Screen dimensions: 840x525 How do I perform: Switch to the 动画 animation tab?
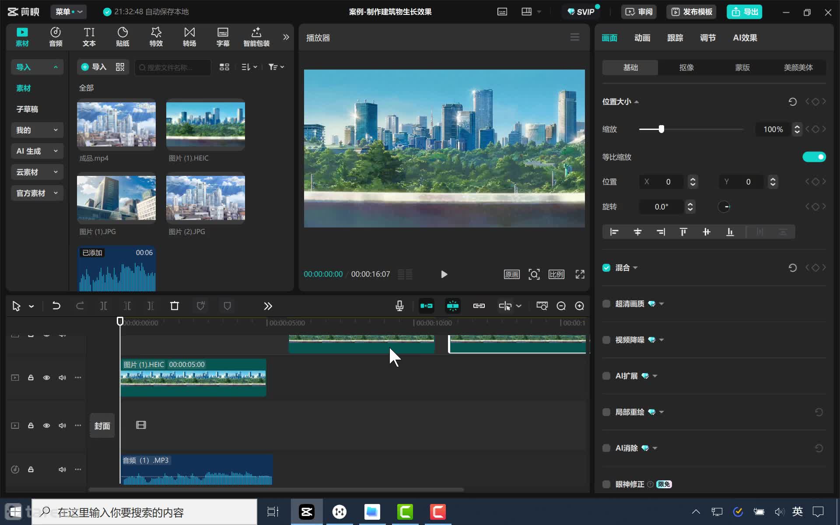(642, 38)
